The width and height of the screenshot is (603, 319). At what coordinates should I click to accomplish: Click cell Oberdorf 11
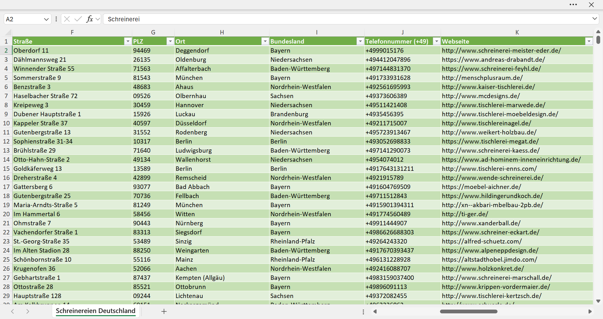tap(72, 50)
